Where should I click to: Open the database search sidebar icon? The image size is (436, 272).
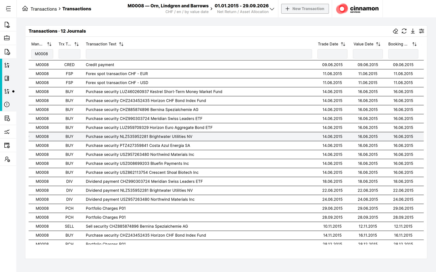(7, 118)
